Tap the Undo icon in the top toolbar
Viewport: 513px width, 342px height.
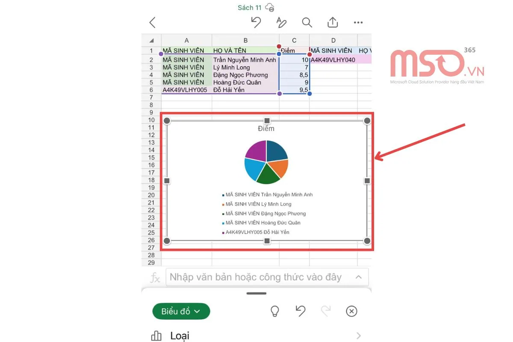pos(256,22)
